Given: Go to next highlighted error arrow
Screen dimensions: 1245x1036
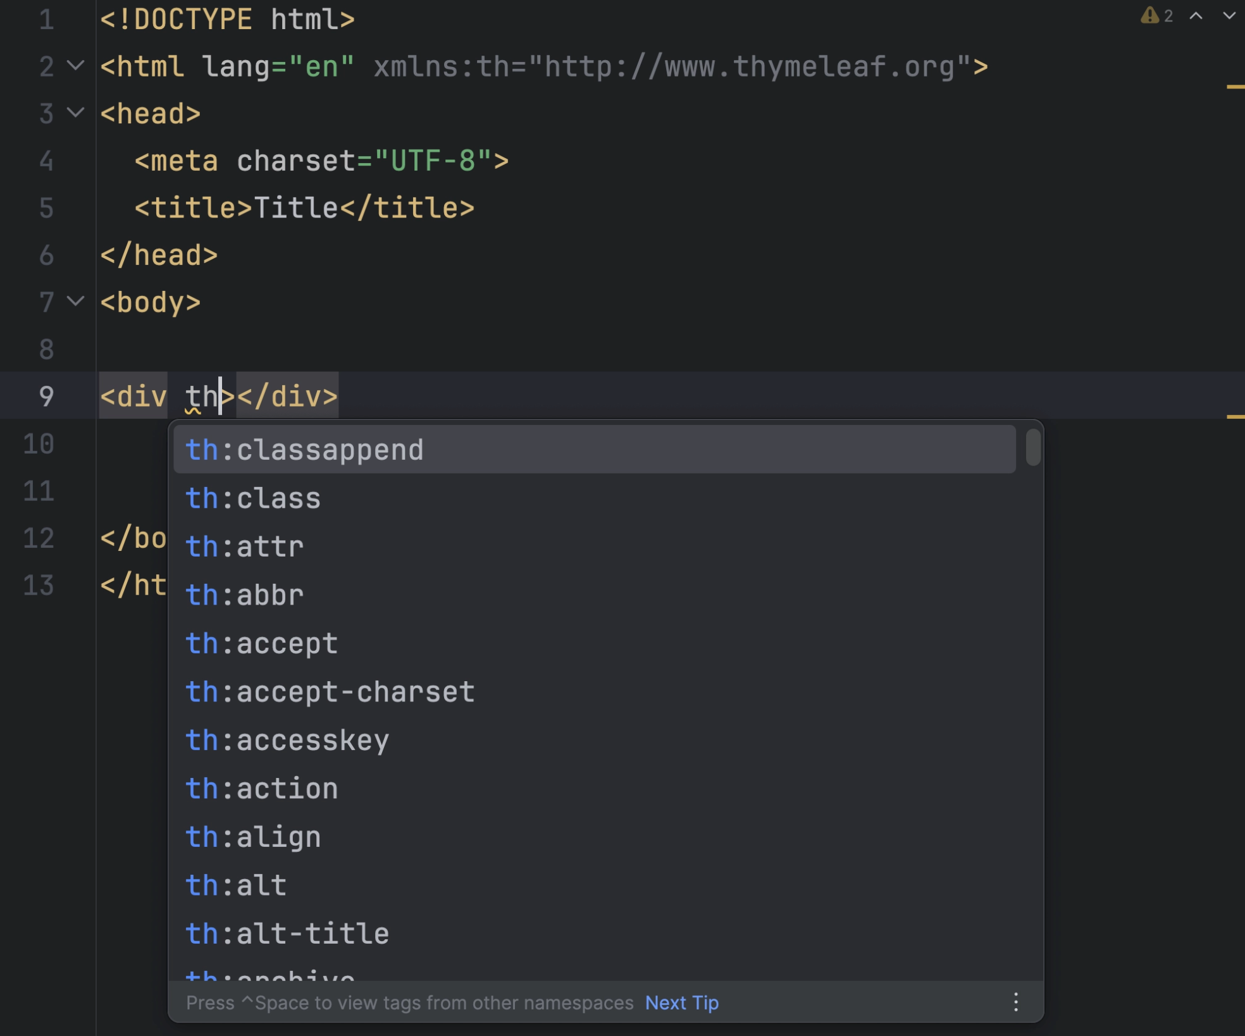Looking at the screenshot, I should point(1229,16).
